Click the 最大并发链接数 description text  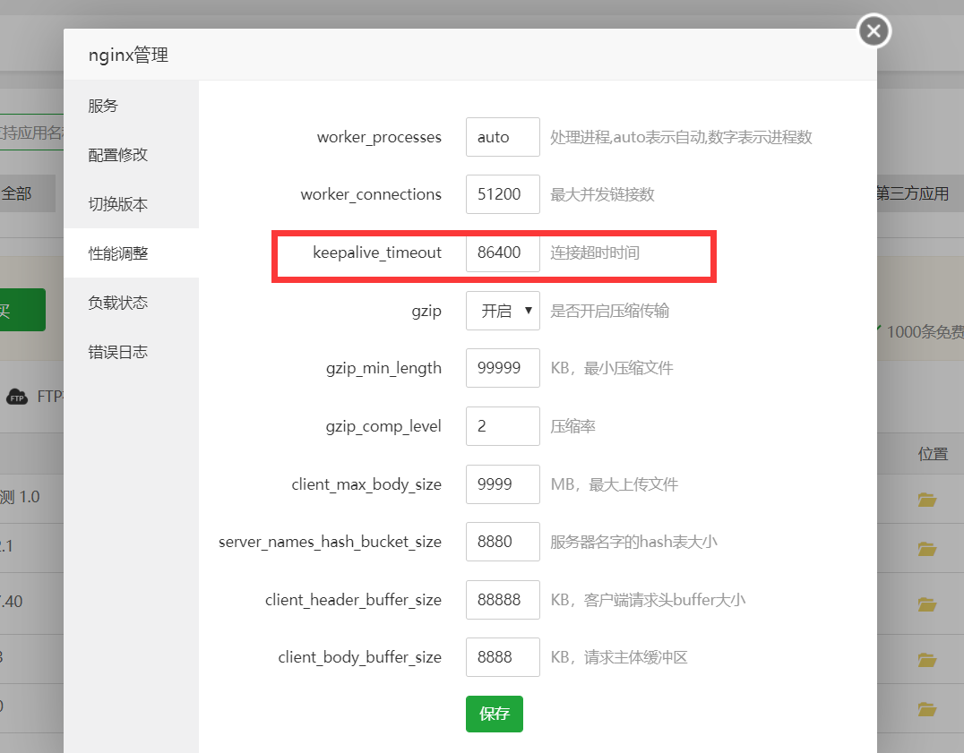(602, 194)
